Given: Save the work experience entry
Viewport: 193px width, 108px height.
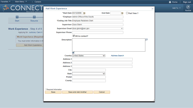Looking at the screenshot, I should pos(53,92).
